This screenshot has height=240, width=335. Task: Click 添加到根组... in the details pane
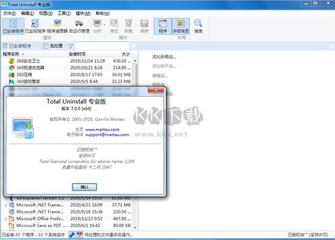[x=164, y=57]
